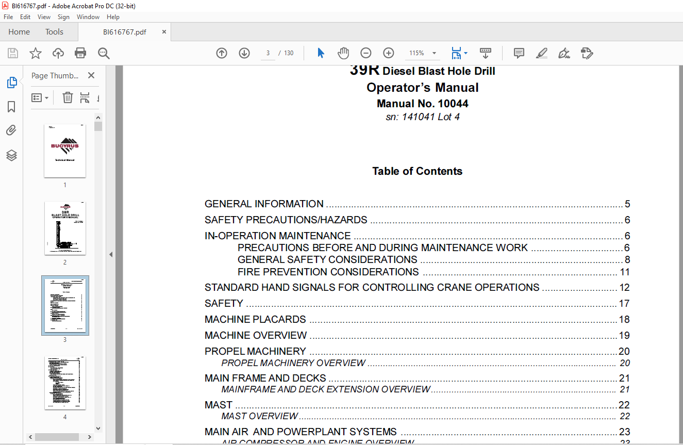683x445 pixels.
Task: Select the highlight text pen tool
Action: coord(542,53)
